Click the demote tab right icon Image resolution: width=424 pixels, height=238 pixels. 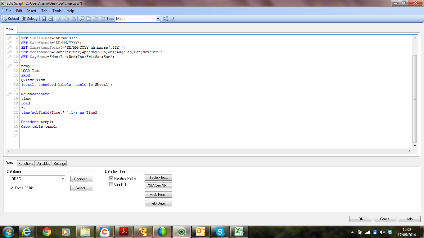click(x=102, y=19)
